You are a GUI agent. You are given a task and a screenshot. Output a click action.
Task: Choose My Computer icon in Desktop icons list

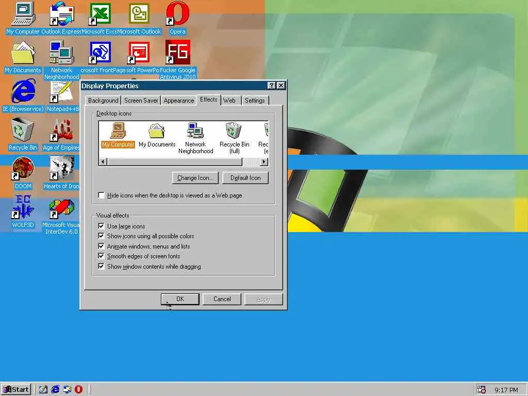point(118,136)
